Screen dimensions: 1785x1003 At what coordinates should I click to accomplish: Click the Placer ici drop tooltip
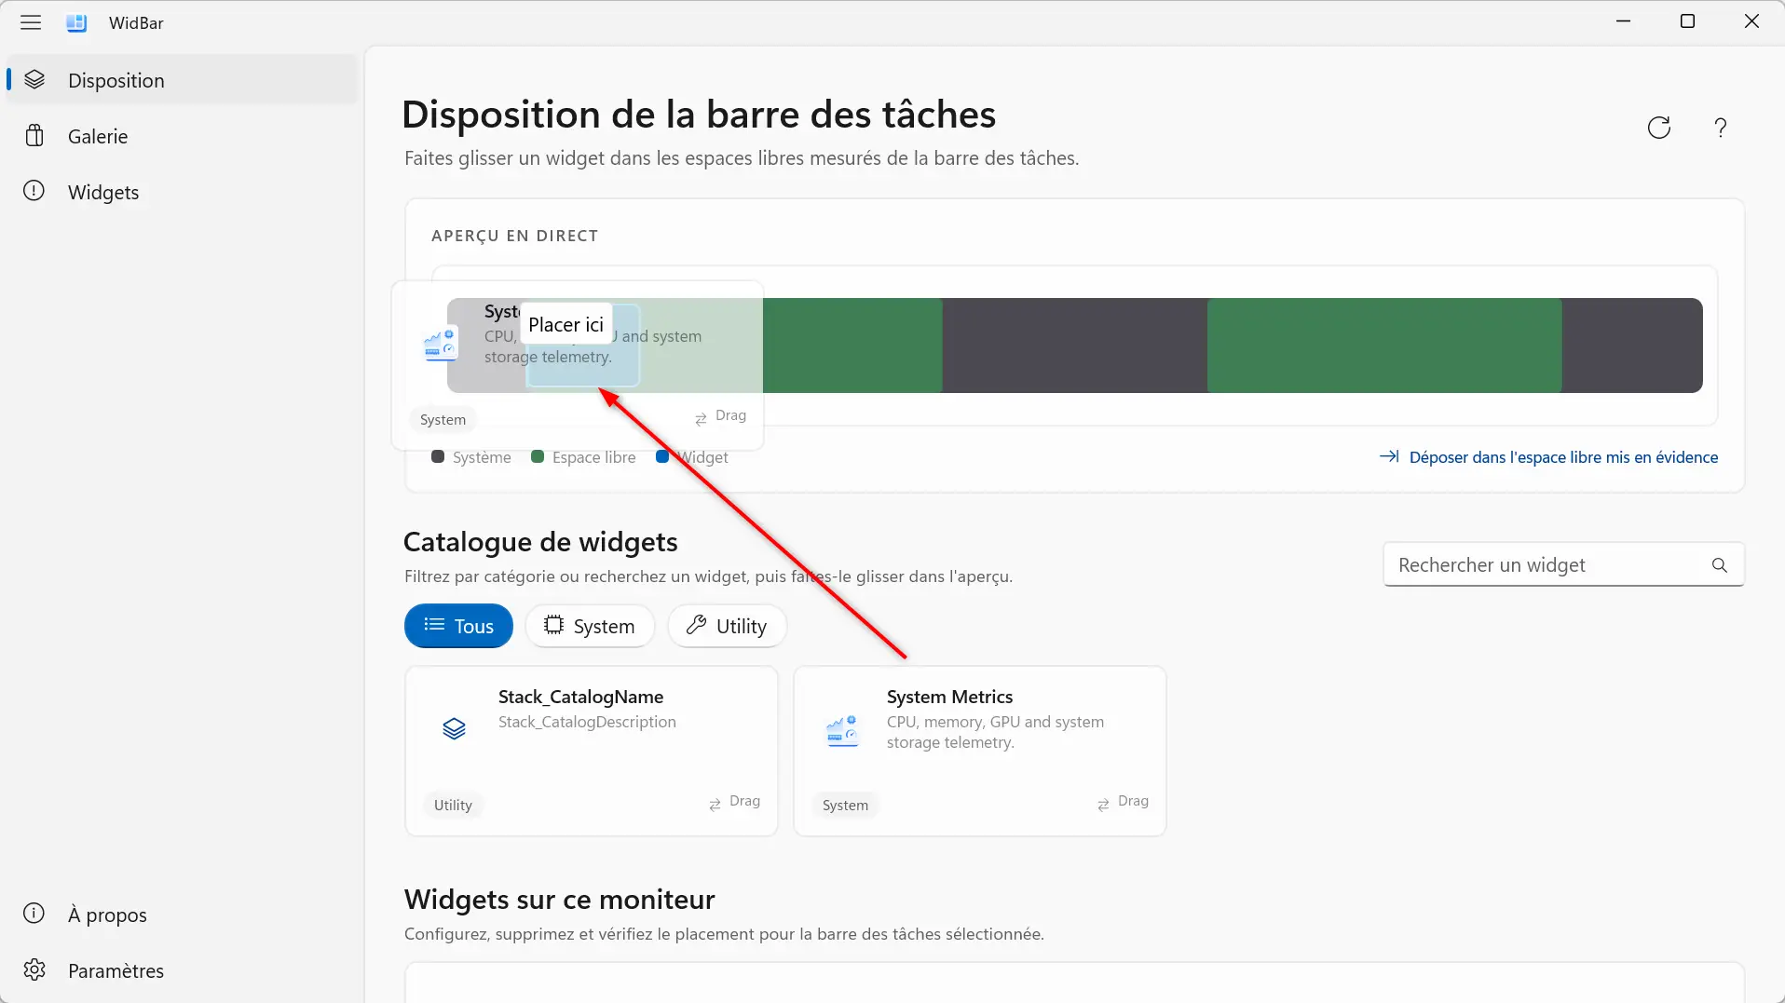565,324
